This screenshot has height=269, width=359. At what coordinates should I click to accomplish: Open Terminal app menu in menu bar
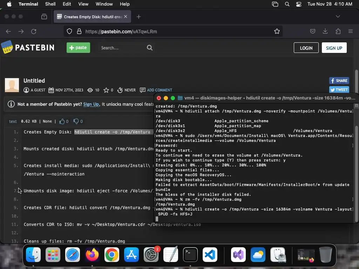click(28, 4)
